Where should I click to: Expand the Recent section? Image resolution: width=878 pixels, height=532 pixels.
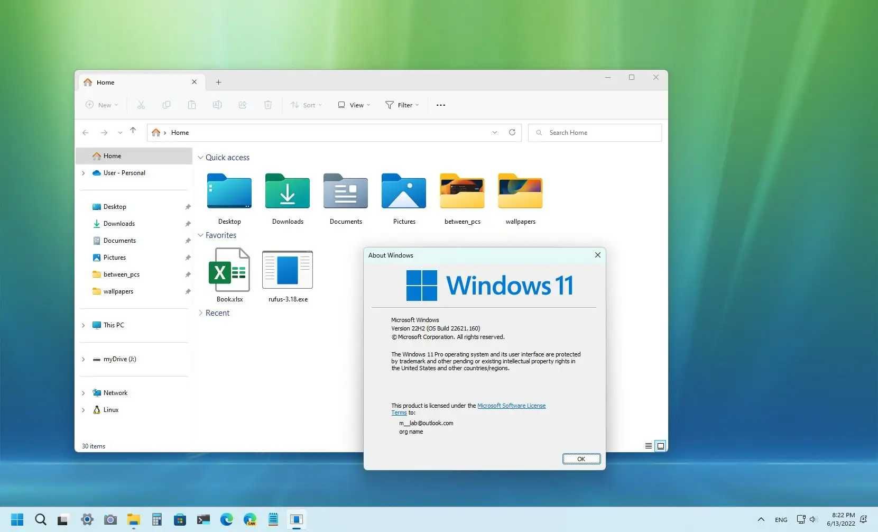pyautogui.click(x=200, y=313)
